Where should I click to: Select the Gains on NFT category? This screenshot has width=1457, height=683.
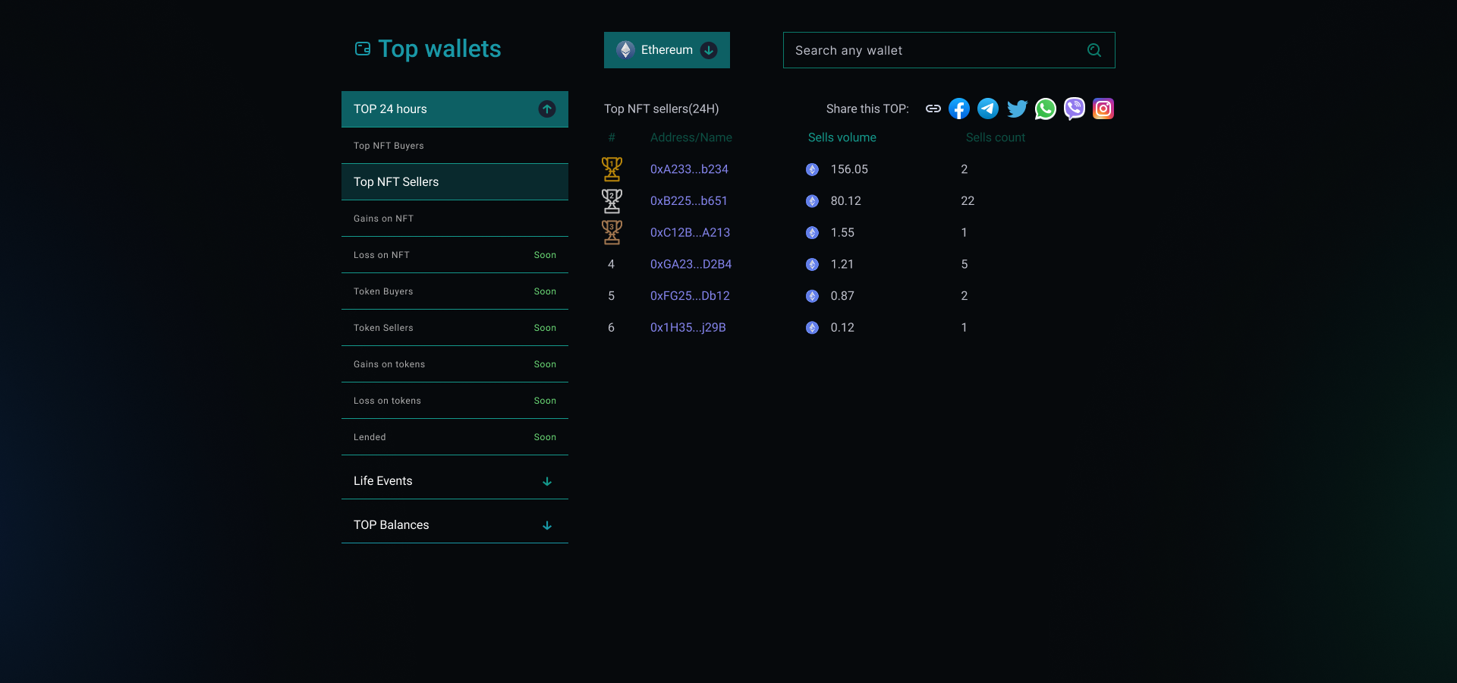(x=383, y=218)
